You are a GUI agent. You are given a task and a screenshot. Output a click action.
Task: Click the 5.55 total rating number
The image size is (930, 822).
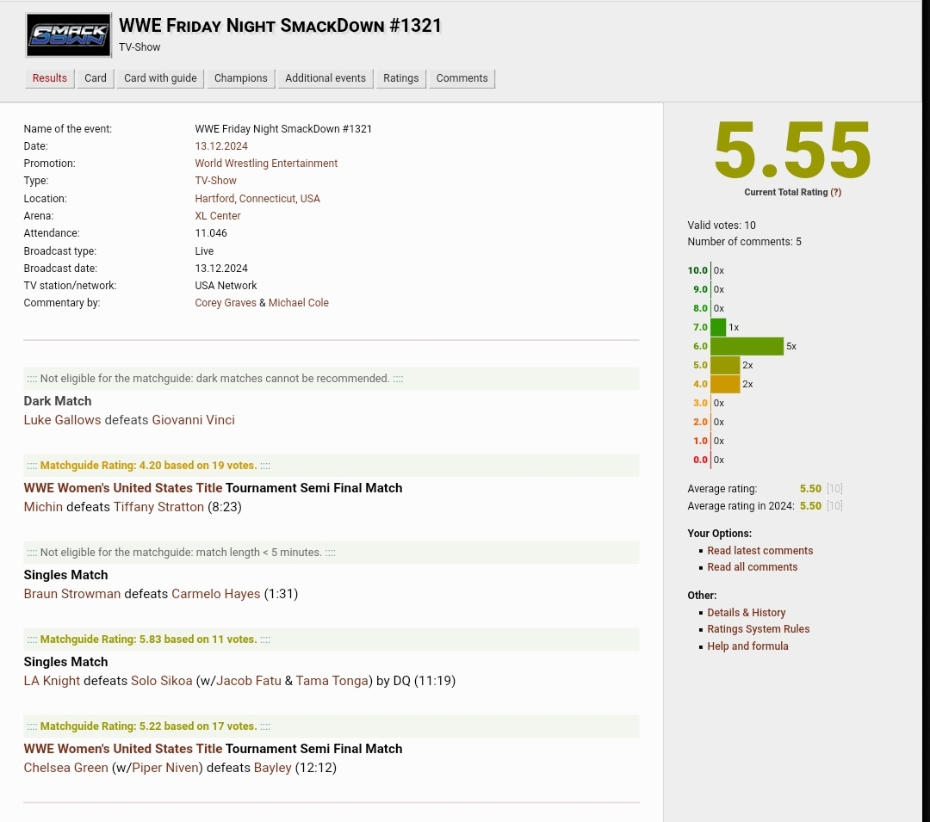pyautogui.click(x=792, y=150)
